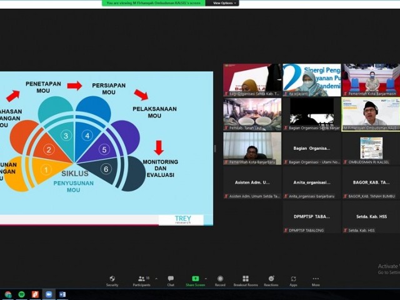Screen dimensions: 400x300
Task: Select the Pemerintah Kota Banjarbaru video tile
Action: [252, 148]
